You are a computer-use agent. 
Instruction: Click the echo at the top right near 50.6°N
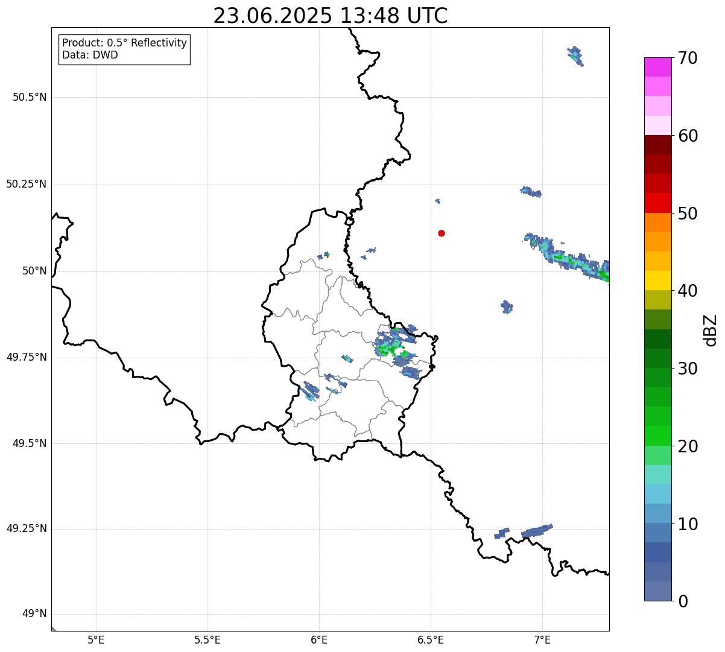click(575, 55)
